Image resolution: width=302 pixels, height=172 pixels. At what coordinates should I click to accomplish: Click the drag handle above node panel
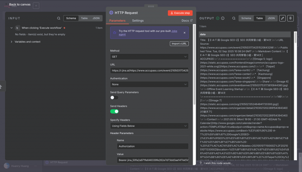pos(151,6)
